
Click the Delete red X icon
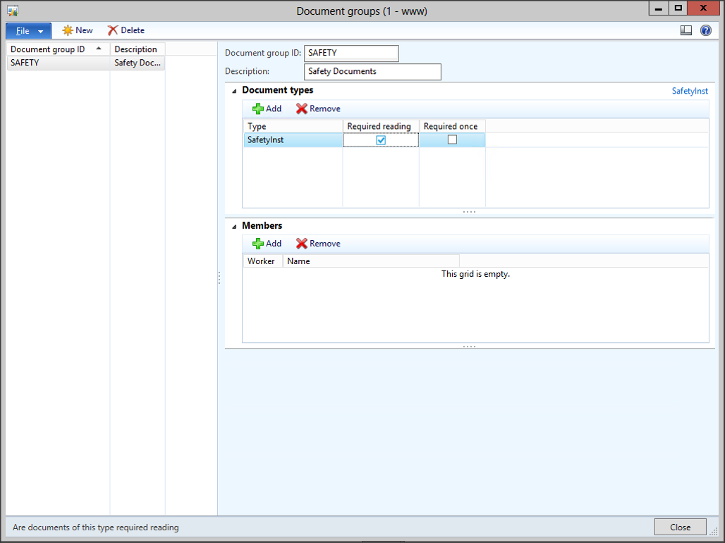click(x=113, y=30)
